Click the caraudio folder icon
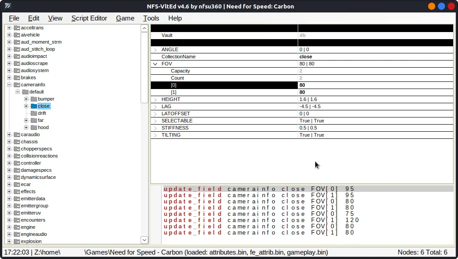The image size is (458, 259). coord(17,134)
